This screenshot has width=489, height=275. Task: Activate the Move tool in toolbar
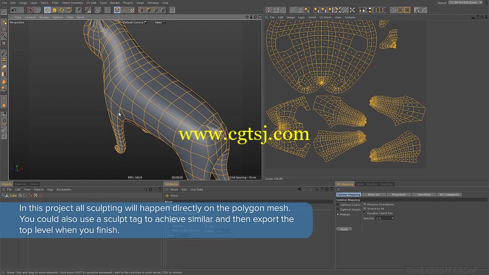tap(47, 10)
